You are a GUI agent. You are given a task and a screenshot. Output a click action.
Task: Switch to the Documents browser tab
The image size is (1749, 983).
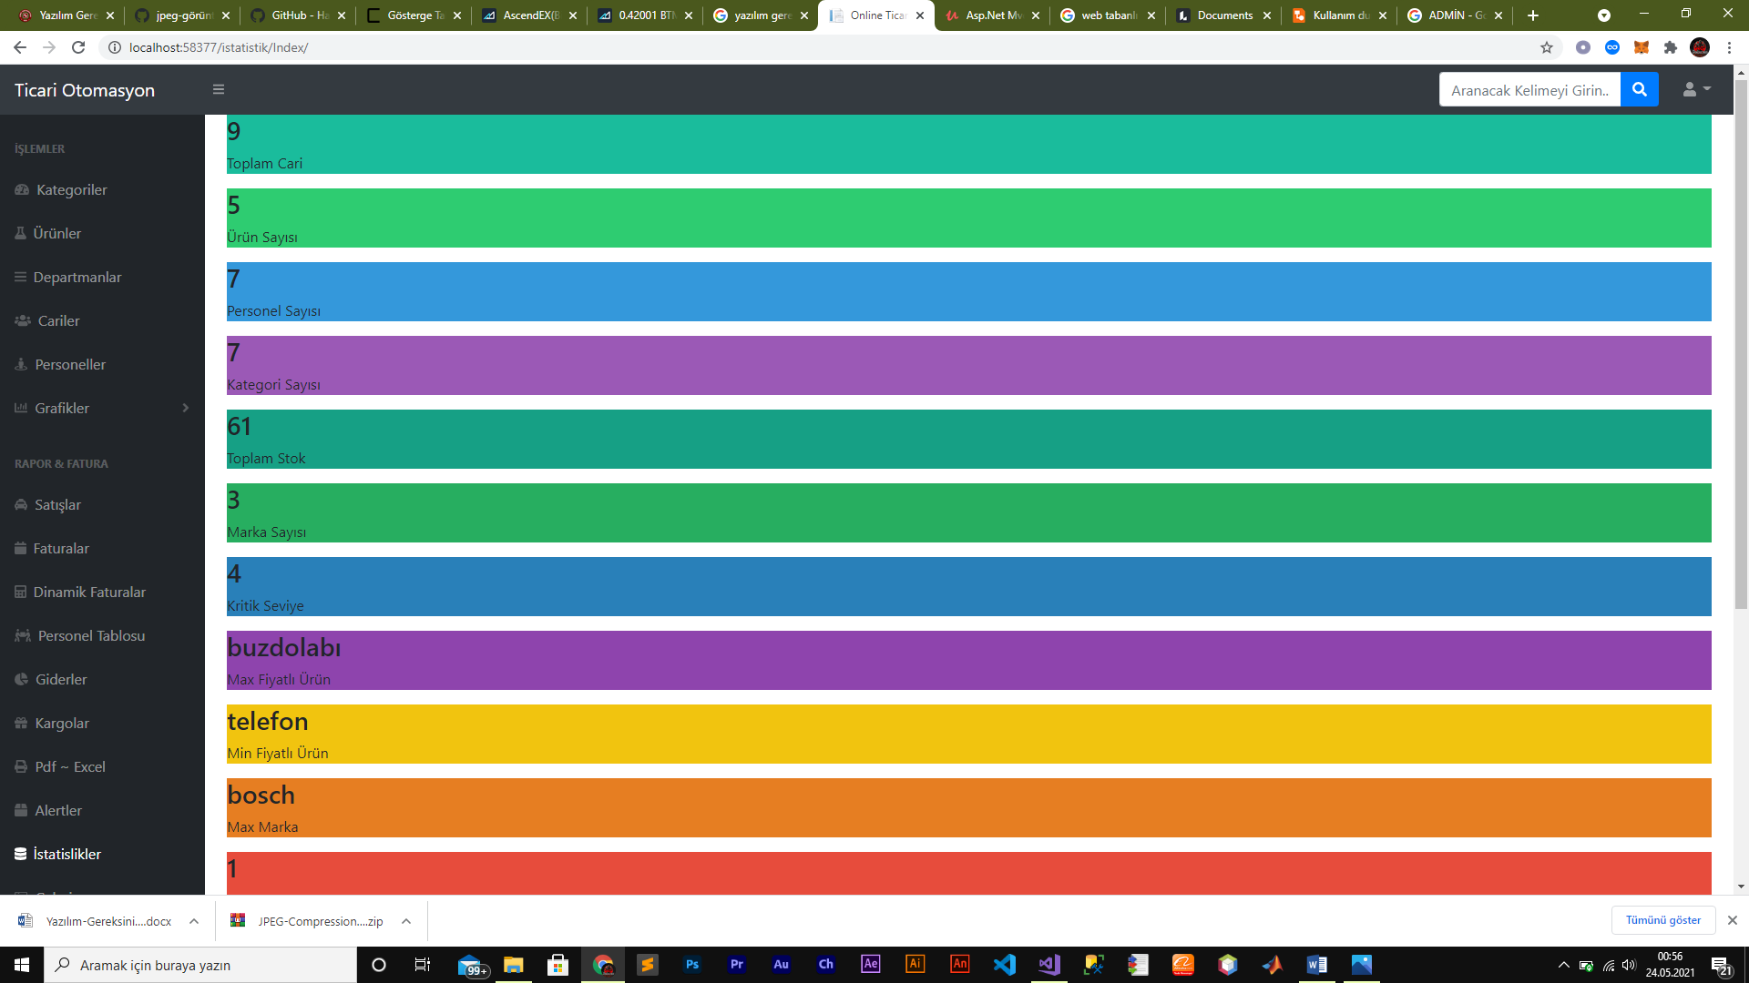tap(1223, 15)
